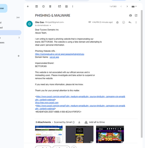Star the Oke Gas message
Image resolution: width=145 pixels, height=148 pixels.
117,22
